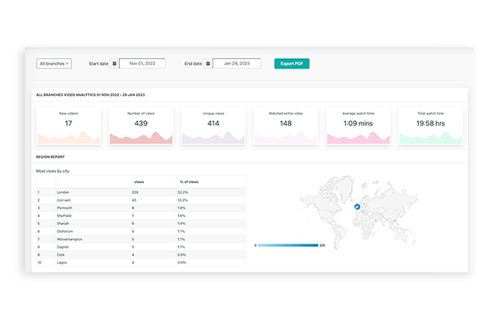The width and height of the screenshot is (492, 314).
Task: Click the End date calendar icon
Action: click(x=208, y=63)
